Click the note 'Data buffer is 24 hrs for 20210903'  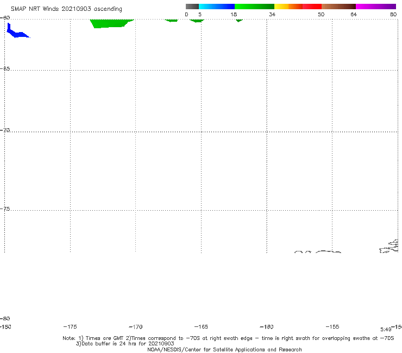128,344
